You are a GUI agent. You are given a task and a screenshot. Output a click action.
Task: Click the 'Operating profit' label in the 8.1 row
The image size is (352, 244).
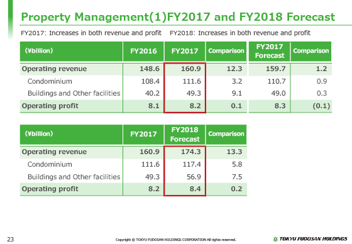click(x=50, y=106)
